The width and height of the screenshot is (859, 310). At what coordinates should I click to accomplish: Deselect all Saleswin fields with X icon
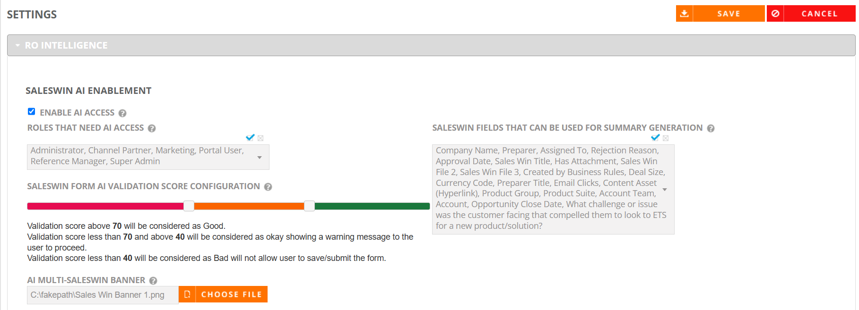(x=666, y=138)
